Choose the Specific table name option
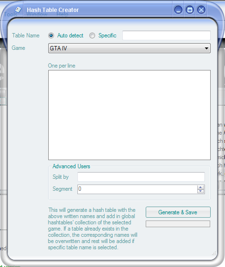The image size is (225, 267). pyautogui.click(x=92, y=35)
